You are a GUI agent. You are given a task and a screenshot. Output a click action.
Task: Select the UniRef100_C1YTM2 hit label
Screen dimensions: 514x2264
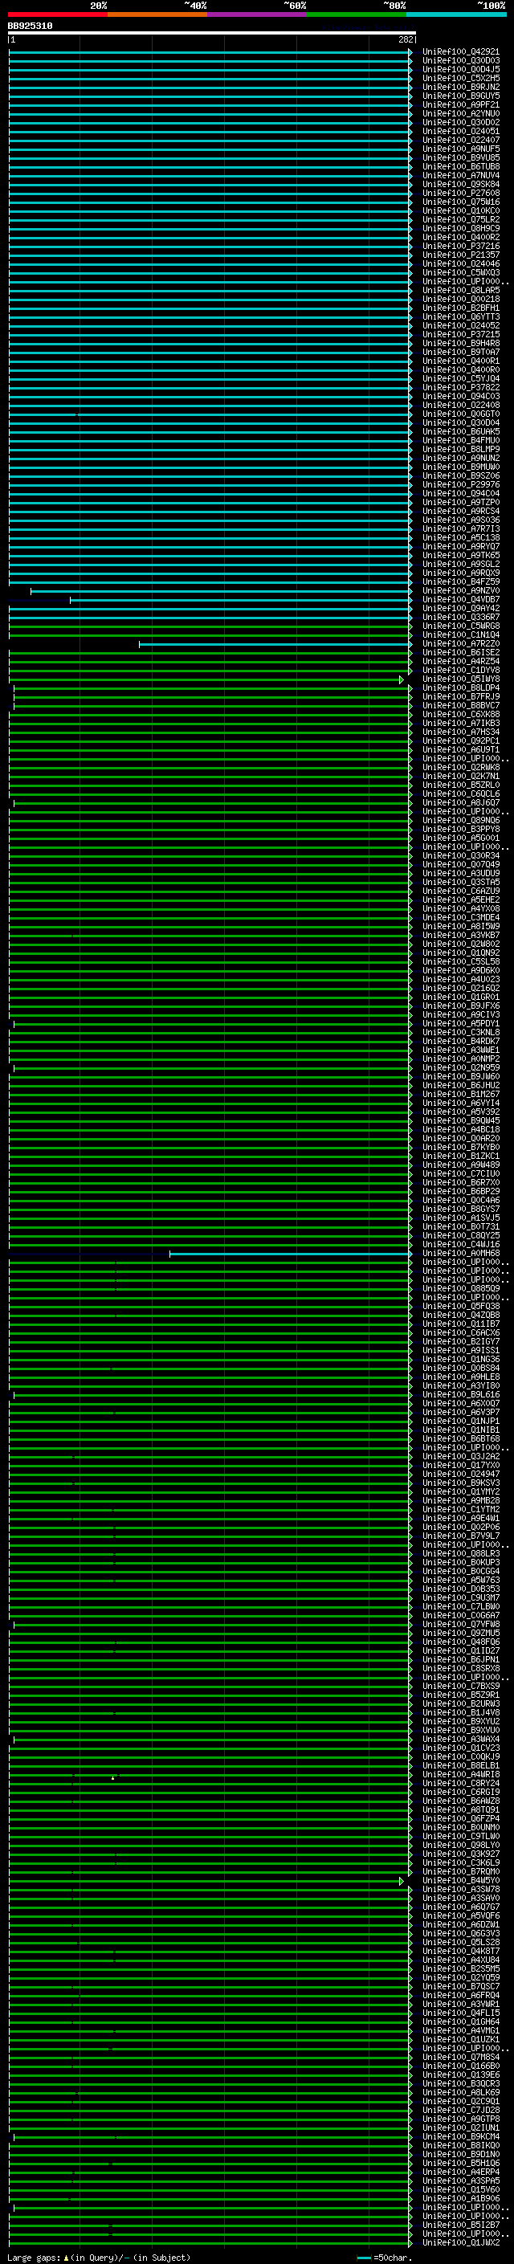[461, 1509]
